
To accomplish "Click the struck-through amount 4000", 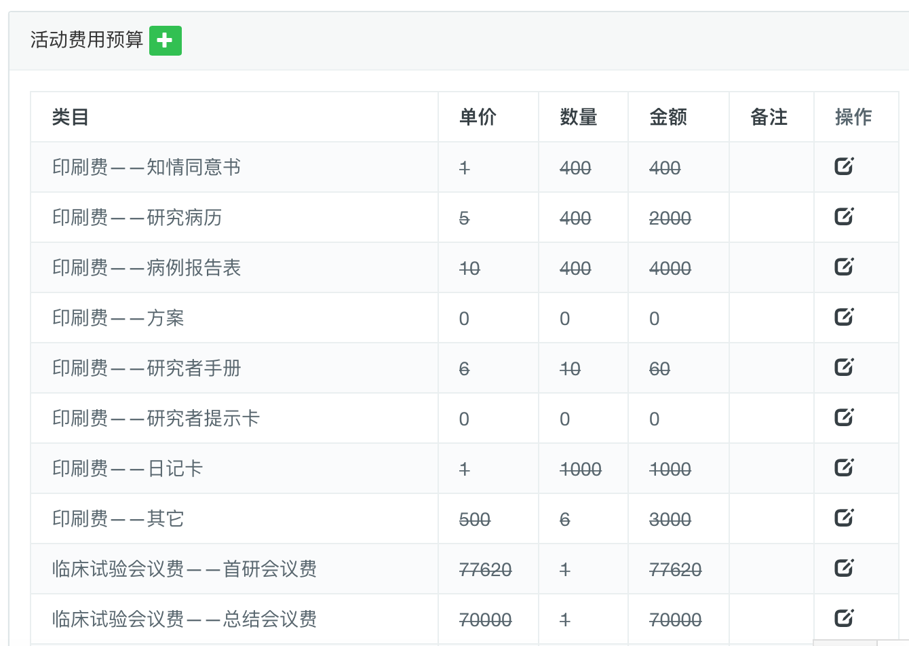I will 670,269.
